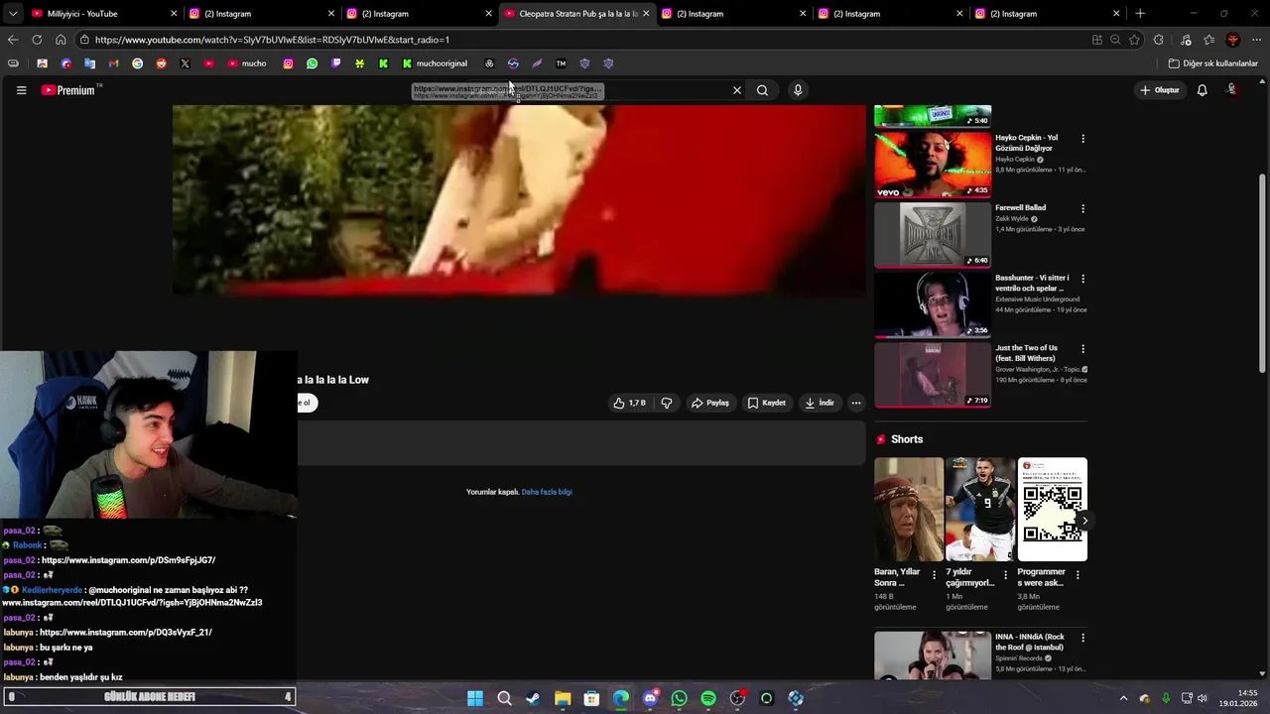Image resolution: width=1270 pixels, height=714 pixels.
Task: Open the mucho YouTube bookmark
Action: tap(247, 63)
